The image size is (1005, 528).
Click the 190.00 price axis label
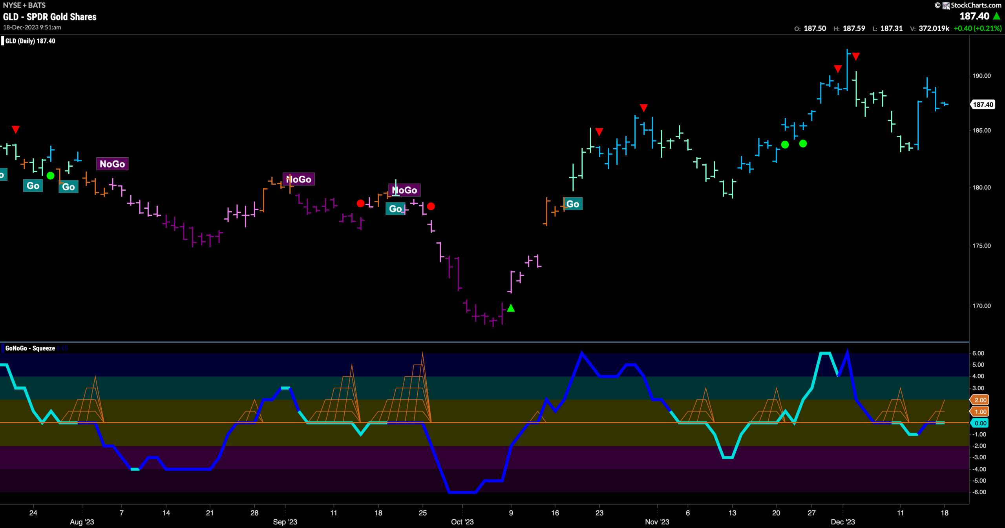tap(981, 76)
